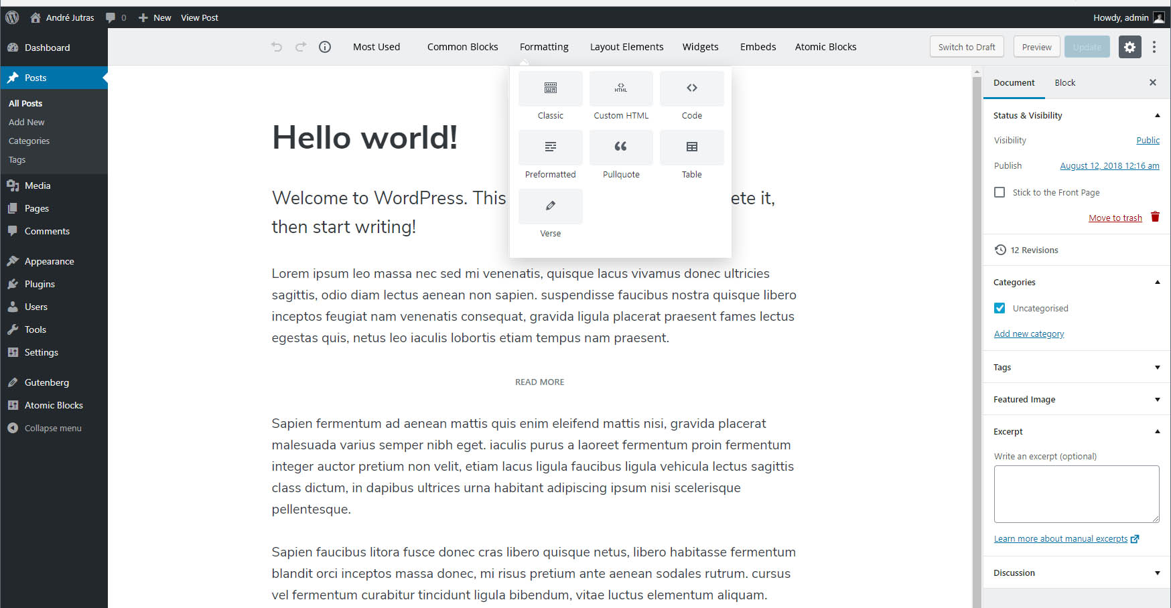The width and height of the screenshot is (1171, 608).
Task: Open the more options vertical dots menu
Action: (1154, 47)
